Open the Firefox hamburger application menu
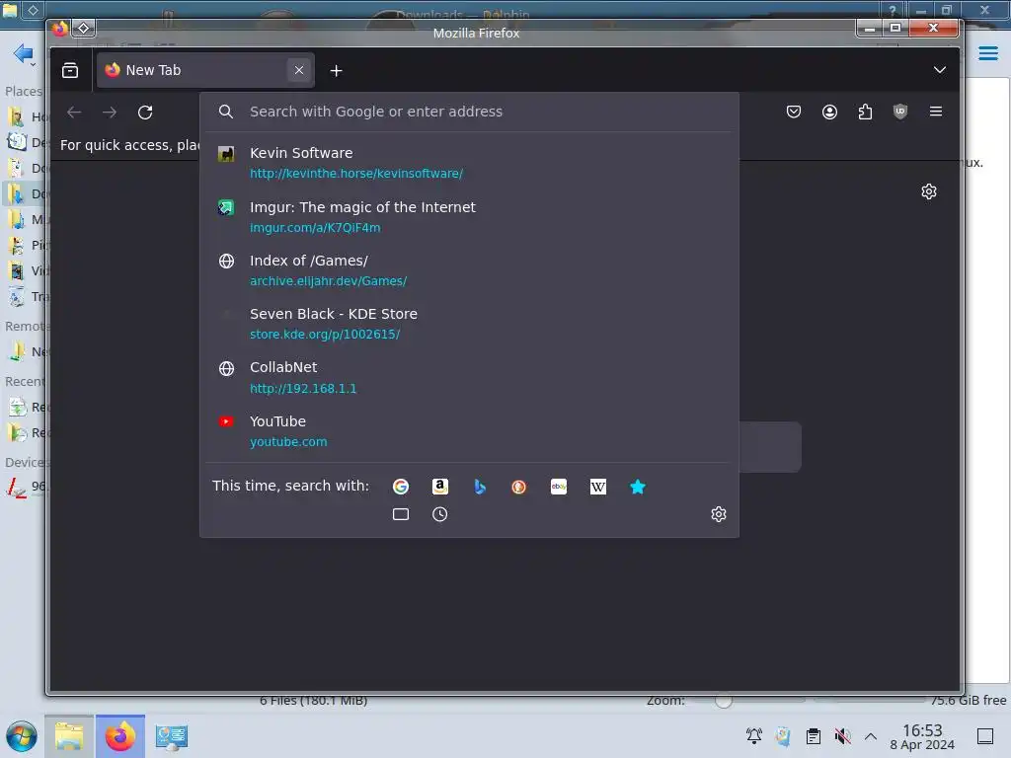Viewport: 1011px width, 758px height. tap(936, 112)
